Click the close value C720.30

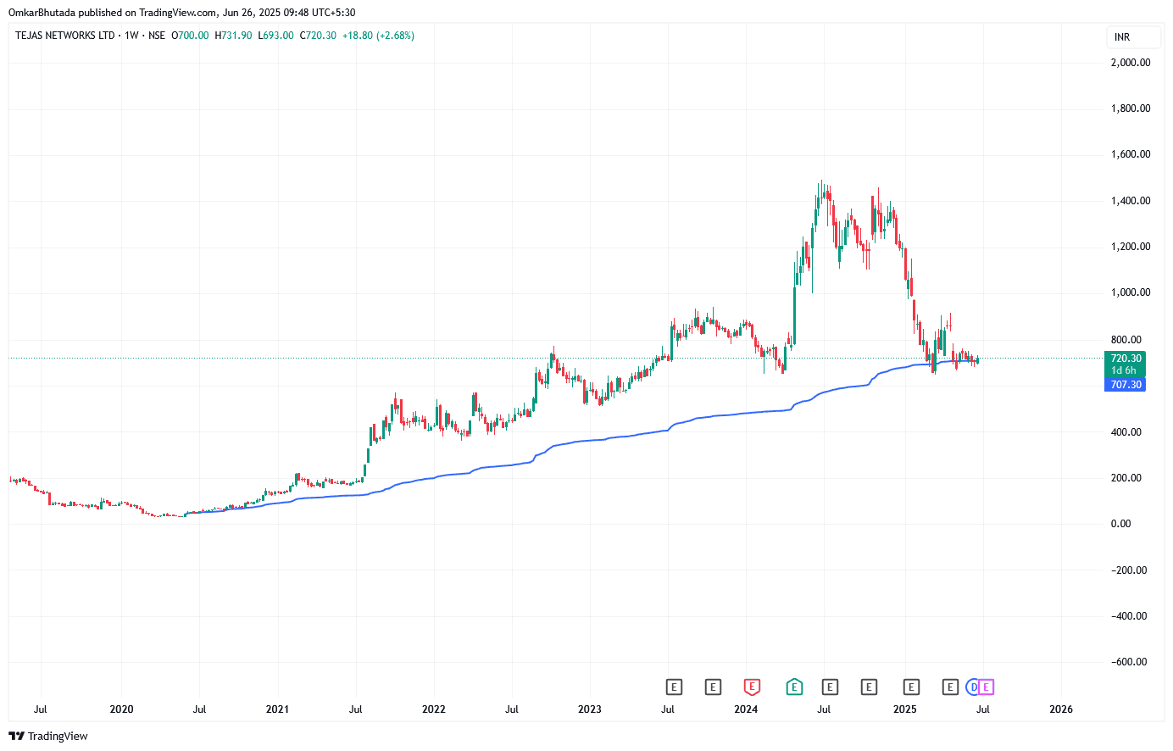pos(318,36)
